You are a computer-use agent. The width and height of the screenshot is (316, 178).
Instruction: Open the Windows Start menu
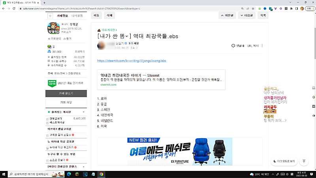click(4, 174)
